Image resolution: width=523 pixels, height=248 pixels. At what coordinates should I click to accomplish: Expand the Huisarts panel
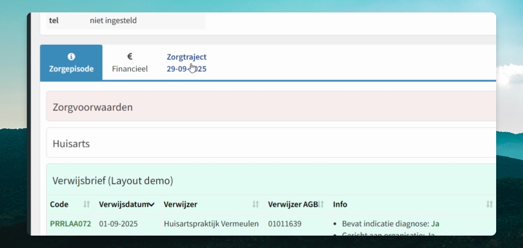[x=271, y=143]
